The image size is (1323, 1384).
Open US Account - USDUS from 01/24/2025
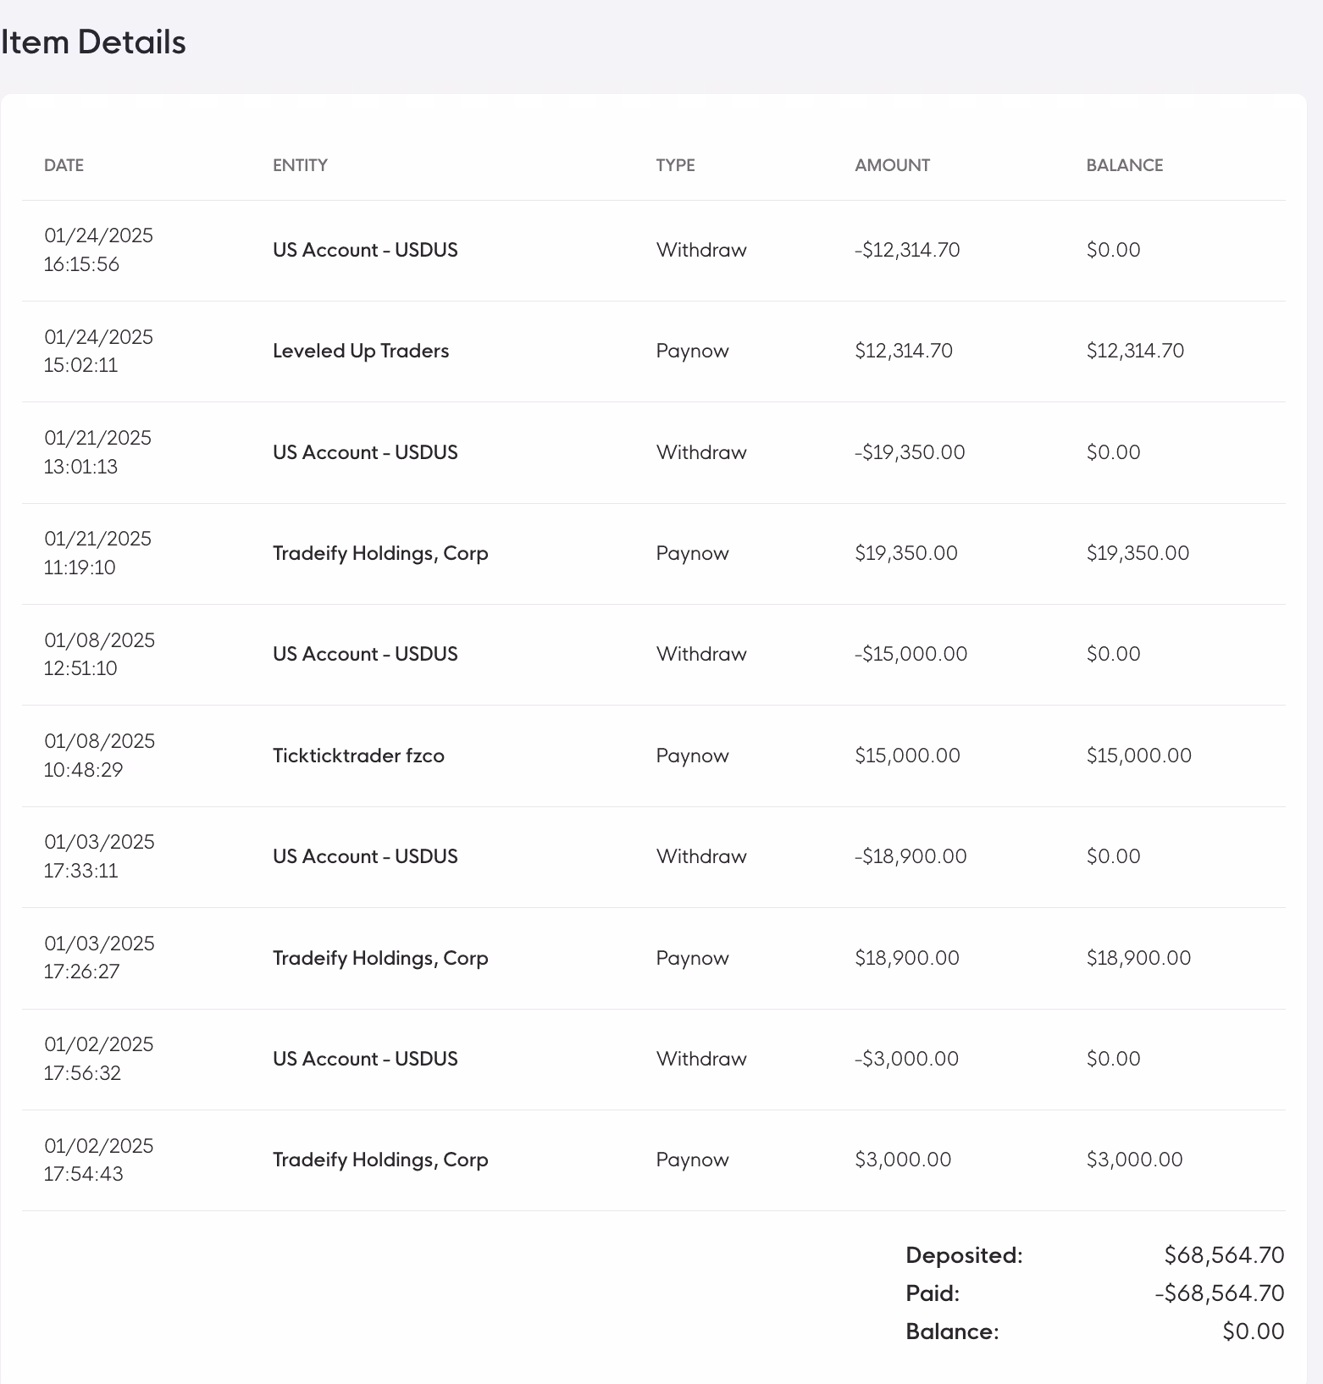point(365,250)
